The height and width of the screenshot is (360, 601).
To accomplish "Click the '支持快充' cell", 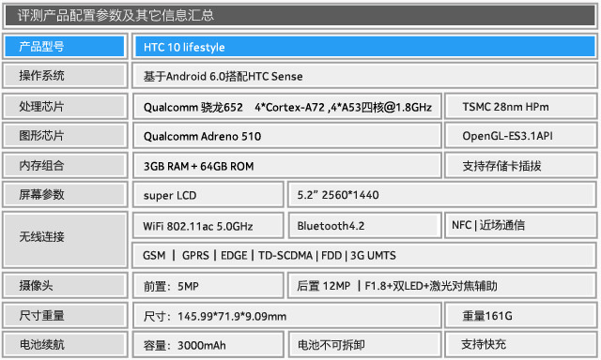I will 521,345.
